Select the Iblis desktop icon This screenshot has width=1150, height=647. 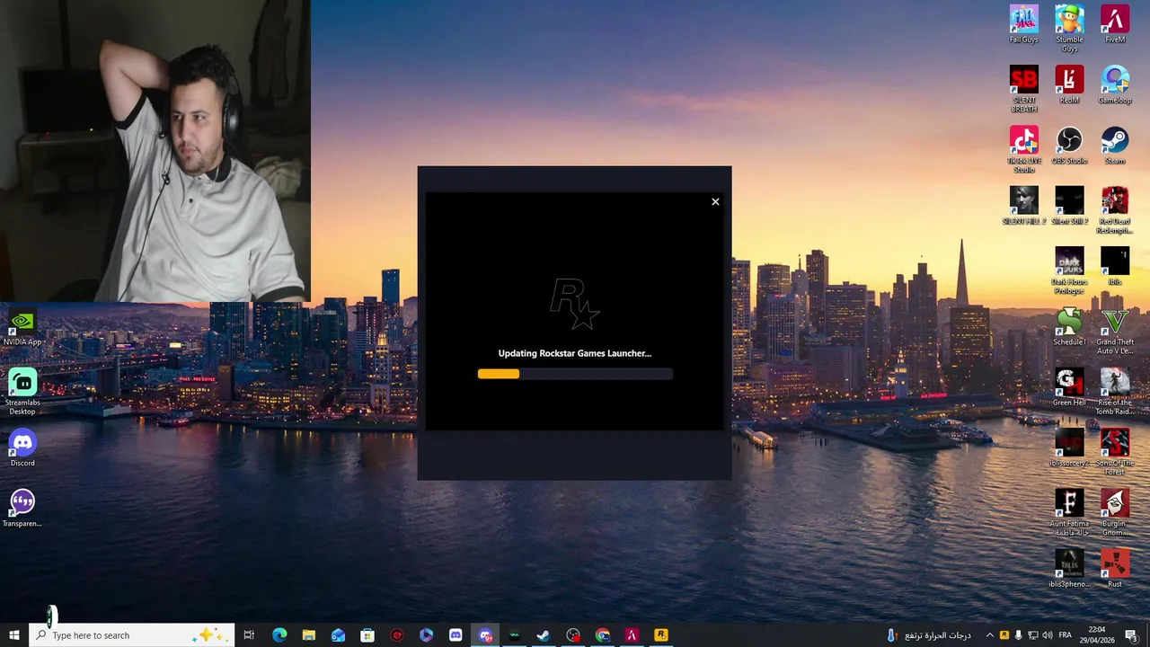[x=1115, y=266]
